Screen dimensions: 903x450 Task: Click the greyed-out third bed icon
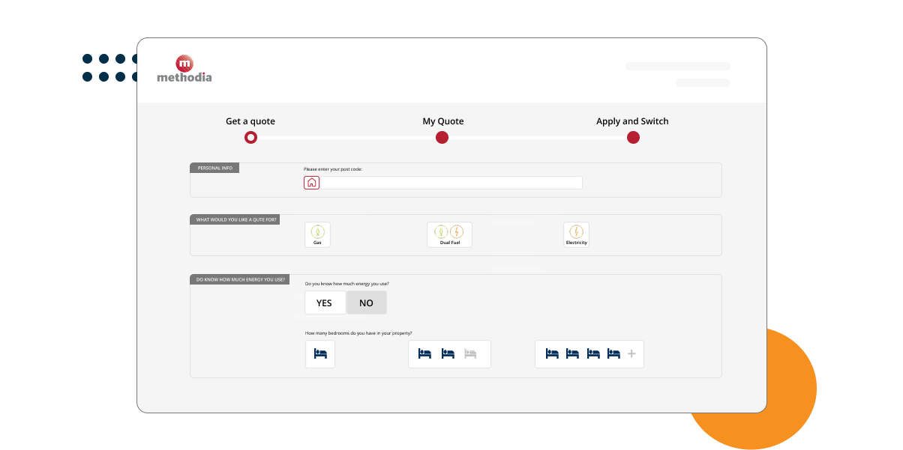tap(471, 353)
